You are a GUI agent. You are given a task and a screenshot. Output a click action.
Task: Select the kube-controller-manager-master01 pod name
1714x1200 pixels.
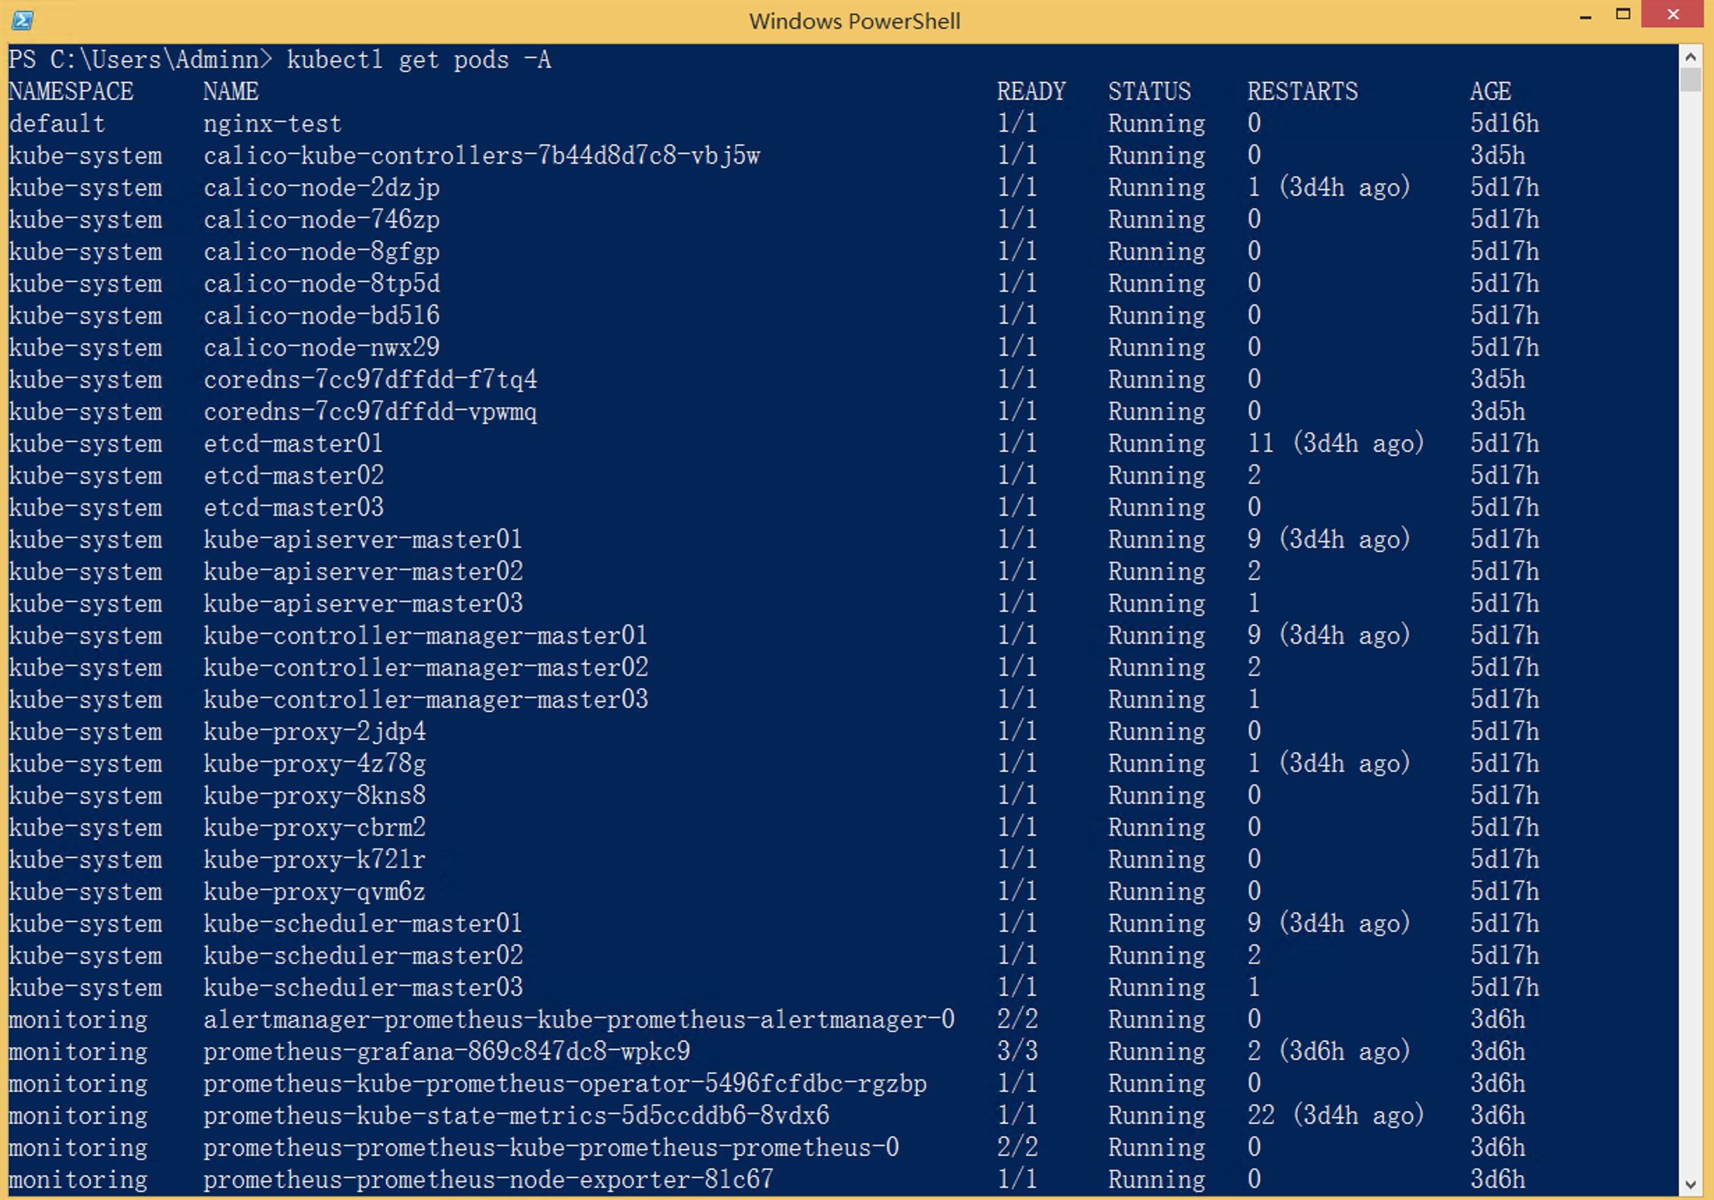(x=425, y=635)
